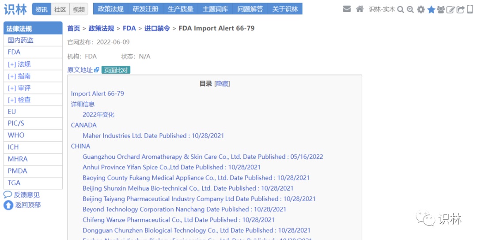Select FDA in the sidebar
Viewport: 477px width, 240px height.
tap(33, 52)
